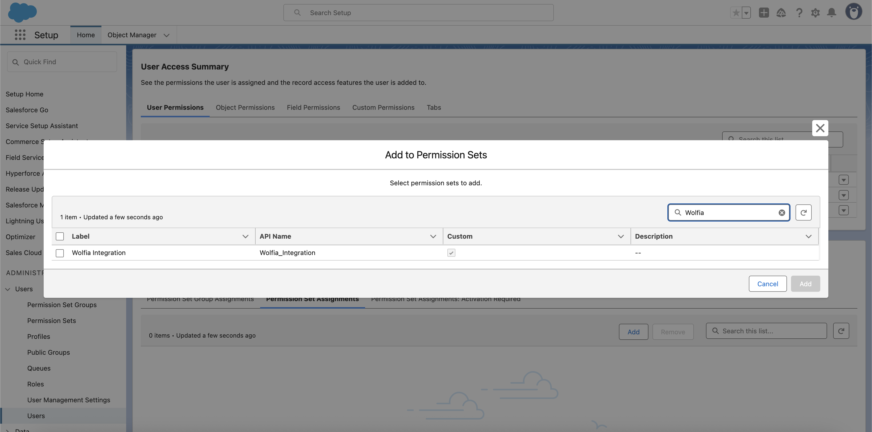This screenshot has height=432, width=872.
Task: Switch to the Object Permissions tab
Action: tap(245, 107)
